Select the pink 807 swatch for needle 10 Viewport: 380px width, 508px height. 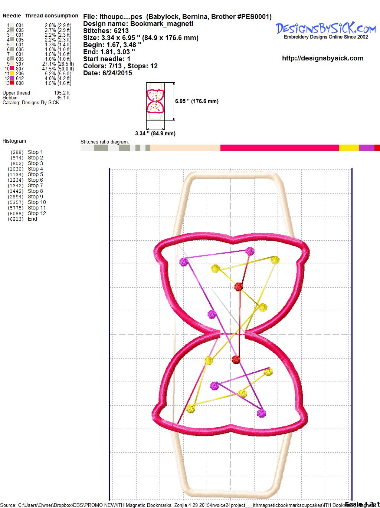click(12, 69)
